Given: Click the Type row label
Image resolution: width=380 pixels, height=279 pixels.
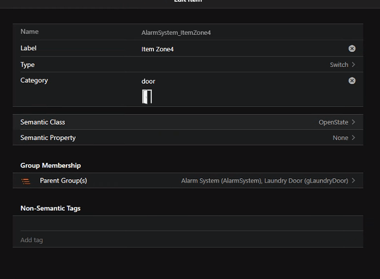Looking at the screenshot, I should tap(27, 65).
